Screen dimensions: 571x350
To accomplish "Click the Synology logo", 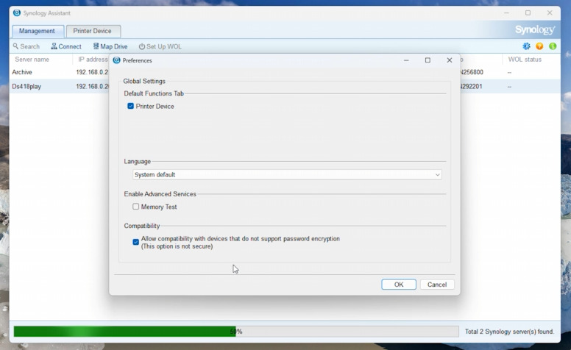I will tap(535, 29).
